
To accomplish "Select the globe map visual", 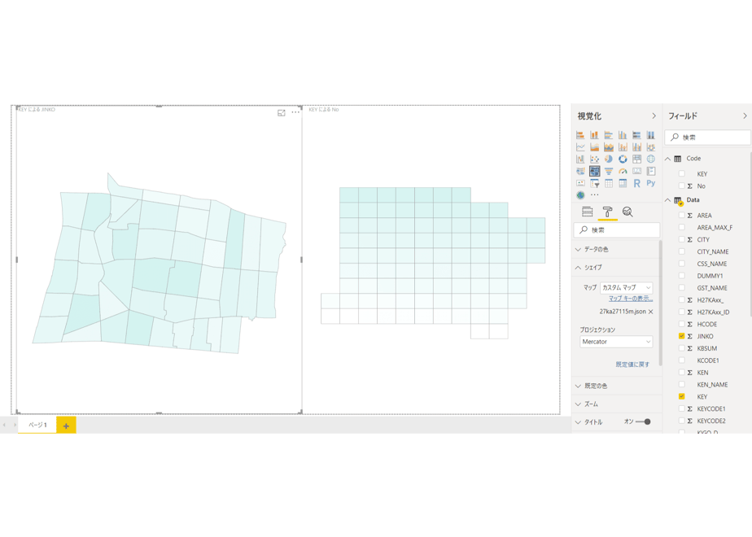I will (x=651, y=159).
